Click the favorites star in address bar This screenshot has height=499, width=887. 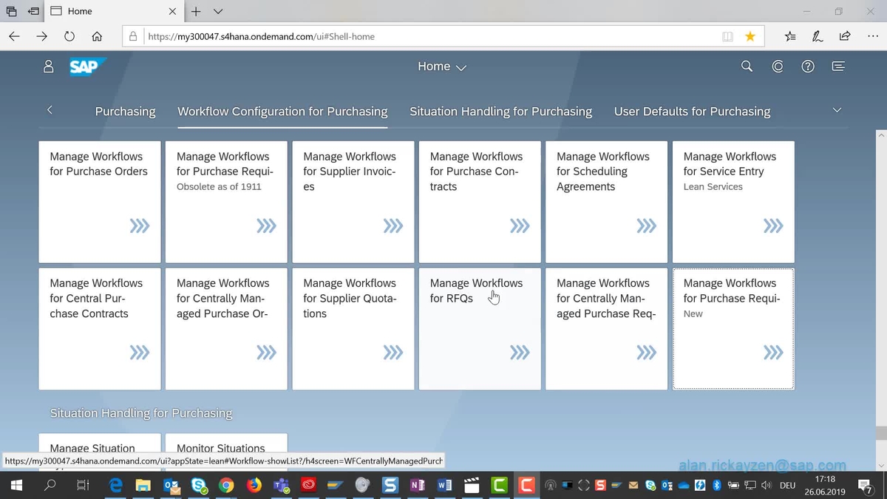pos(750,36)
